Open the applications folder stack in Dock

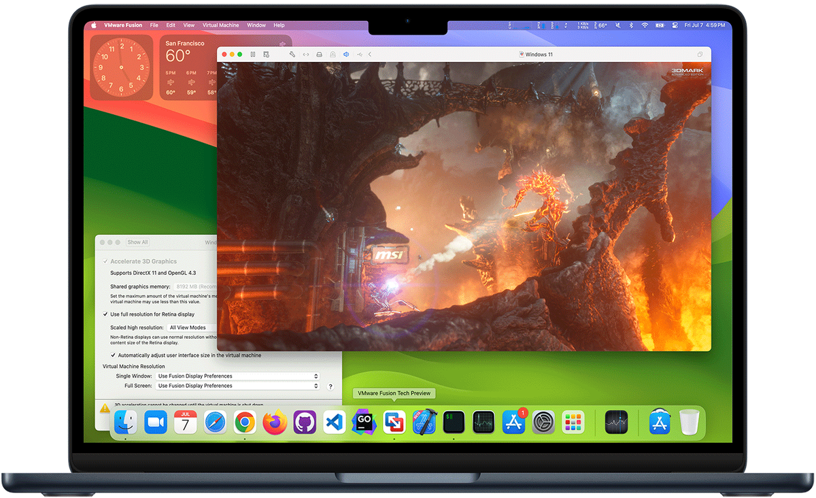660,422
